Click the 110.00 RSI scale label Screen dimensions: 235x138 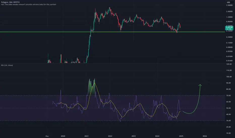(x=229, y=71)
